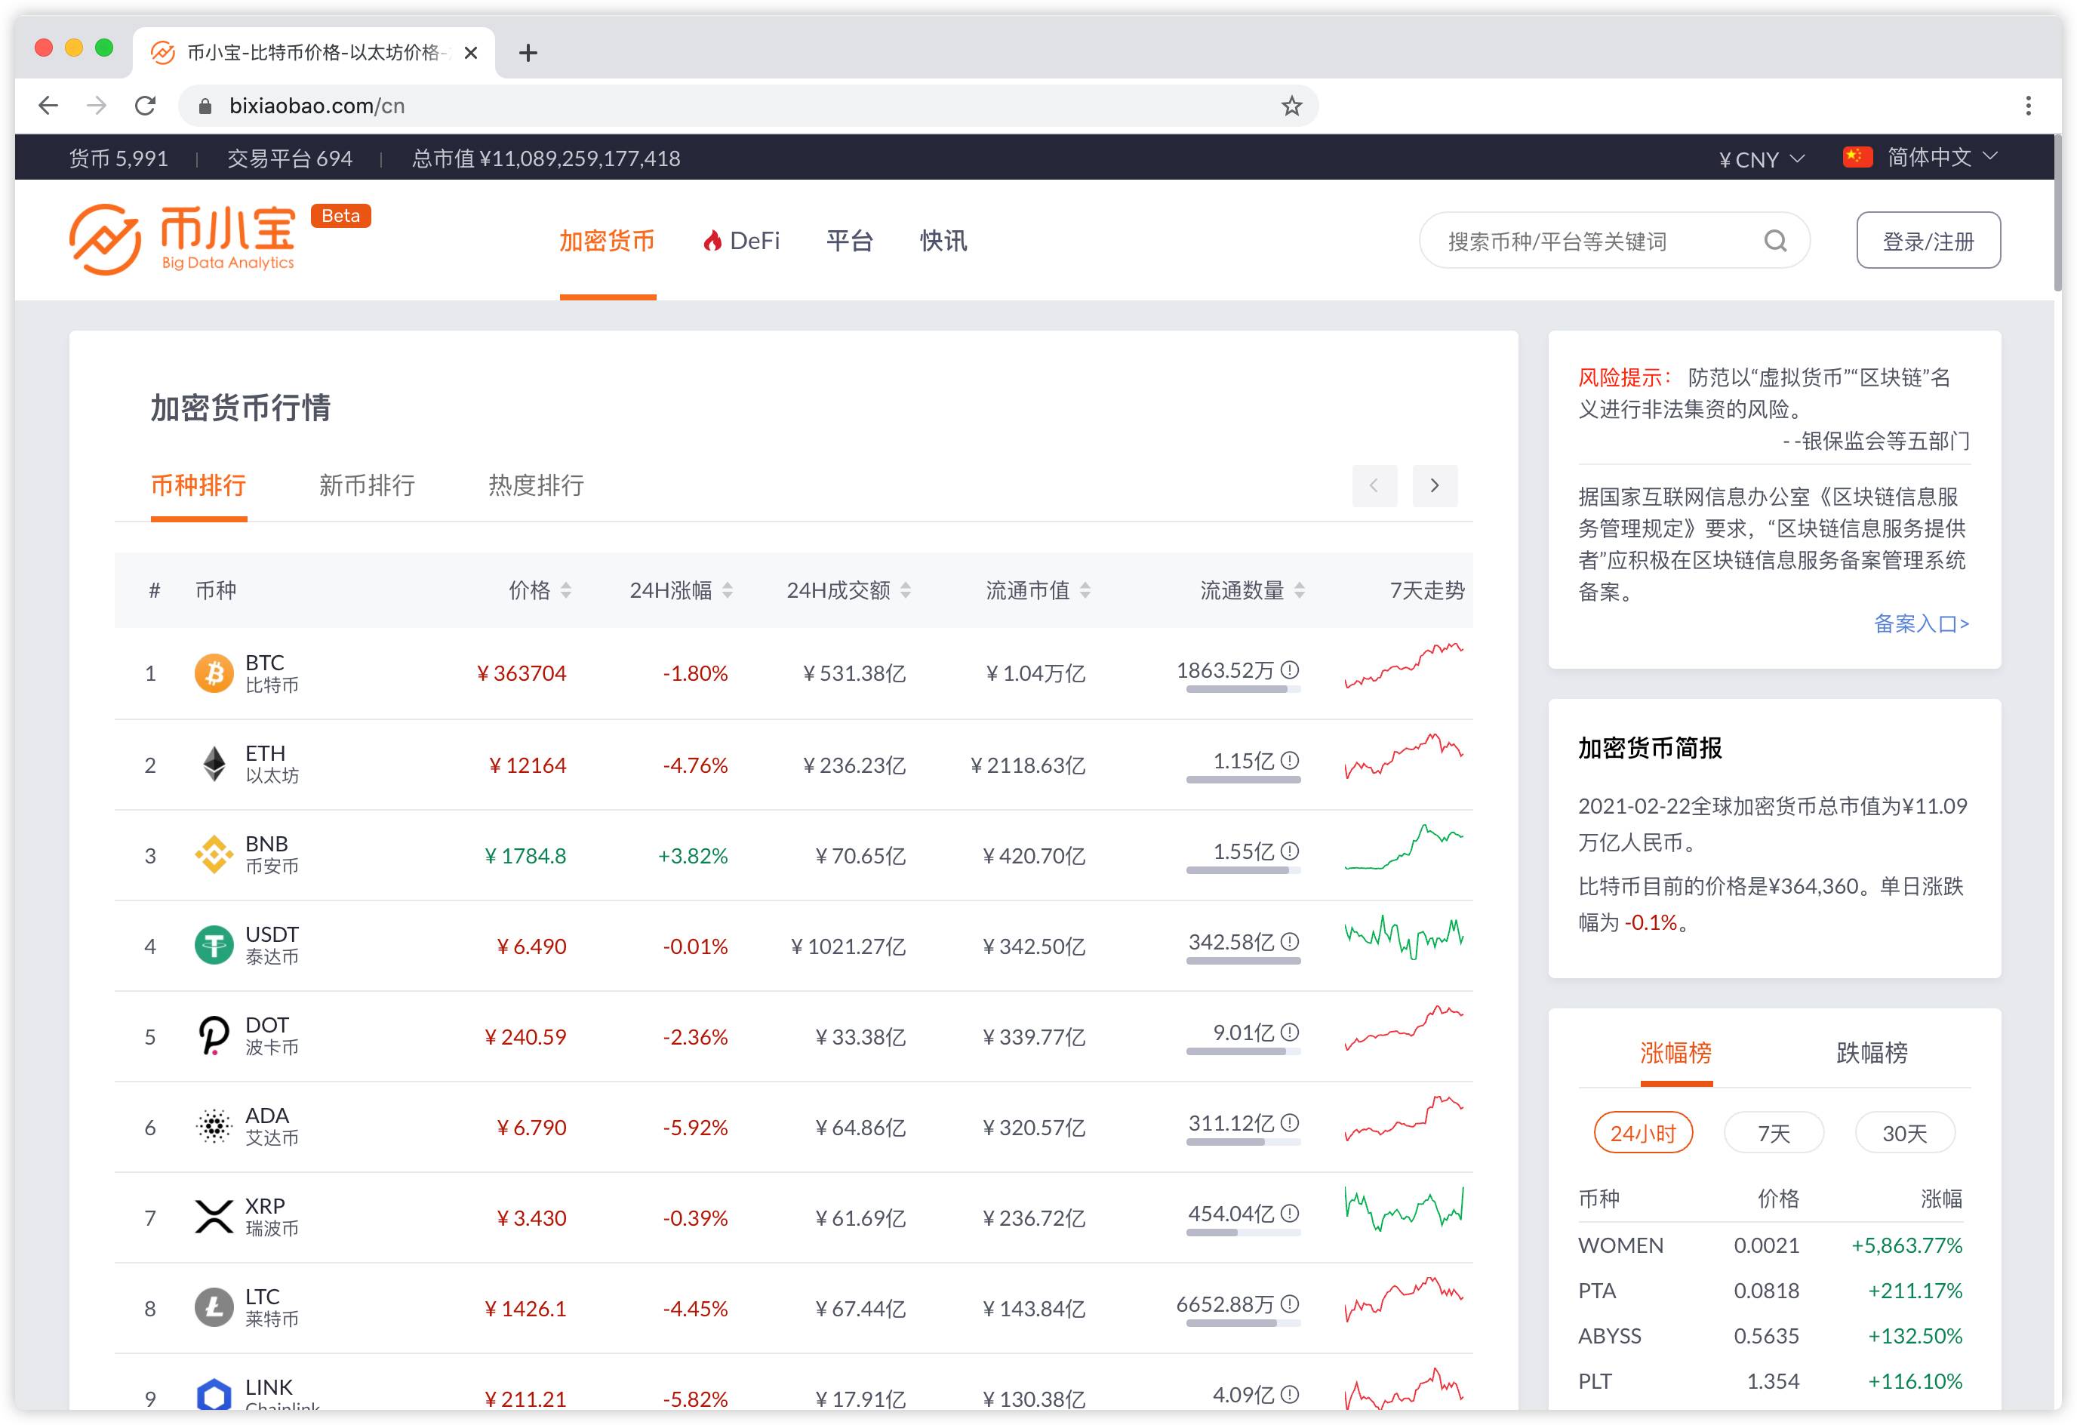This screenshot has height=1425, width=2077.
Task: Open the DeFi navigation item
Action: click(x=741, y=241)
